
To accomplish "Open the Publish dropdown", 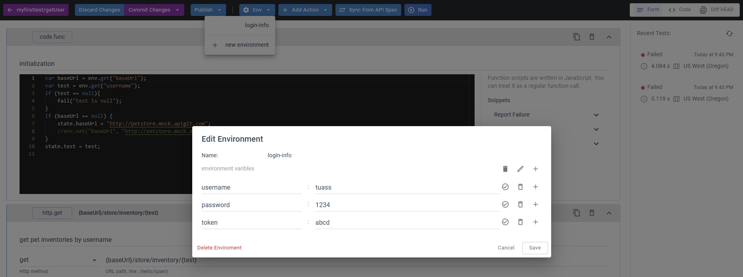I will 208,10.
